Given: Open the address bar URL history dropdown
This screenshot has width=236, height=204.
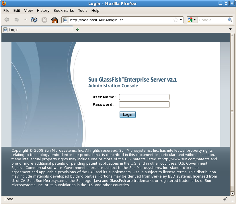Looking at the screenshot, I should [x=181, y=20].
